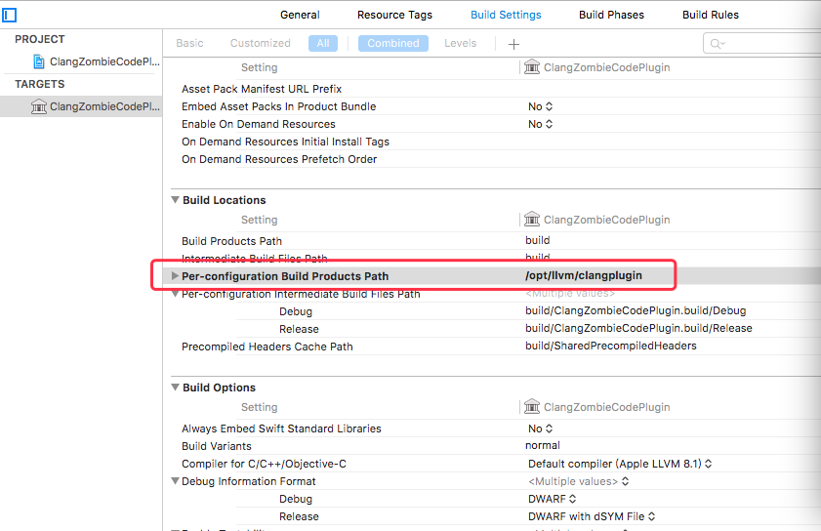
Task: Collapse Per-configuration Intermediate Build Files Path
Action: [x=176, y=294]
